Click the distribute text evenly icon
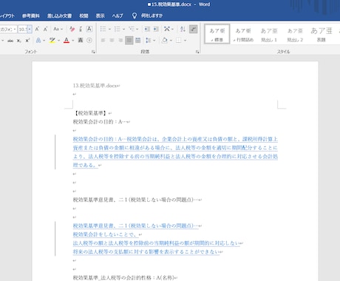The image size is (340, 281). click(x=138, y=40)
